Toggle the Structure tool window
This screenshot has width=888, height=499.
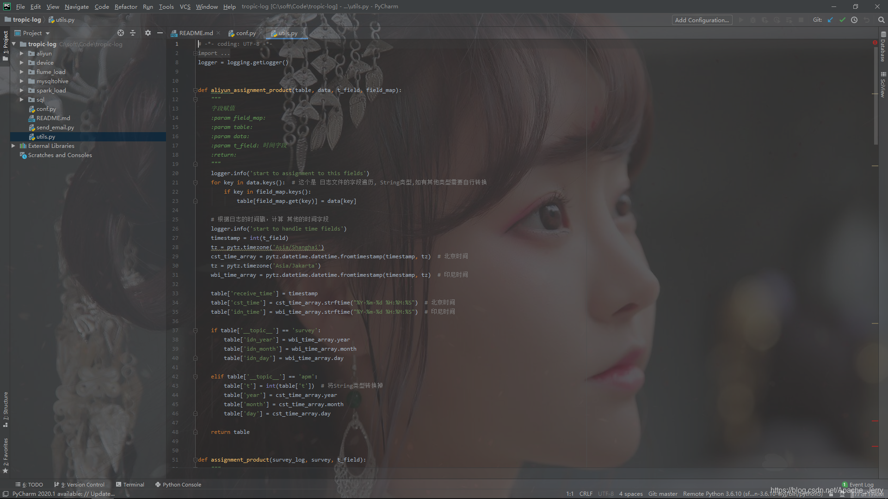6,409
